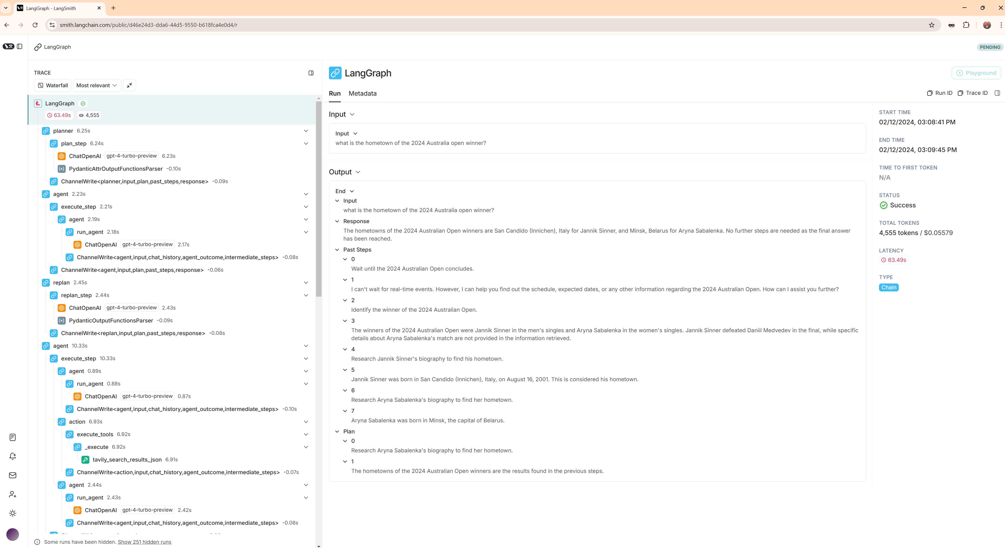Click the notifications bell icon in the sidebar
The height and width of the screenshot is (548, 1005).
12,456
